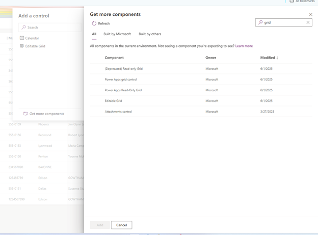318x235 pixels.
Task: Click the search icon in Add a control
Action: click(x=24, y=27)
